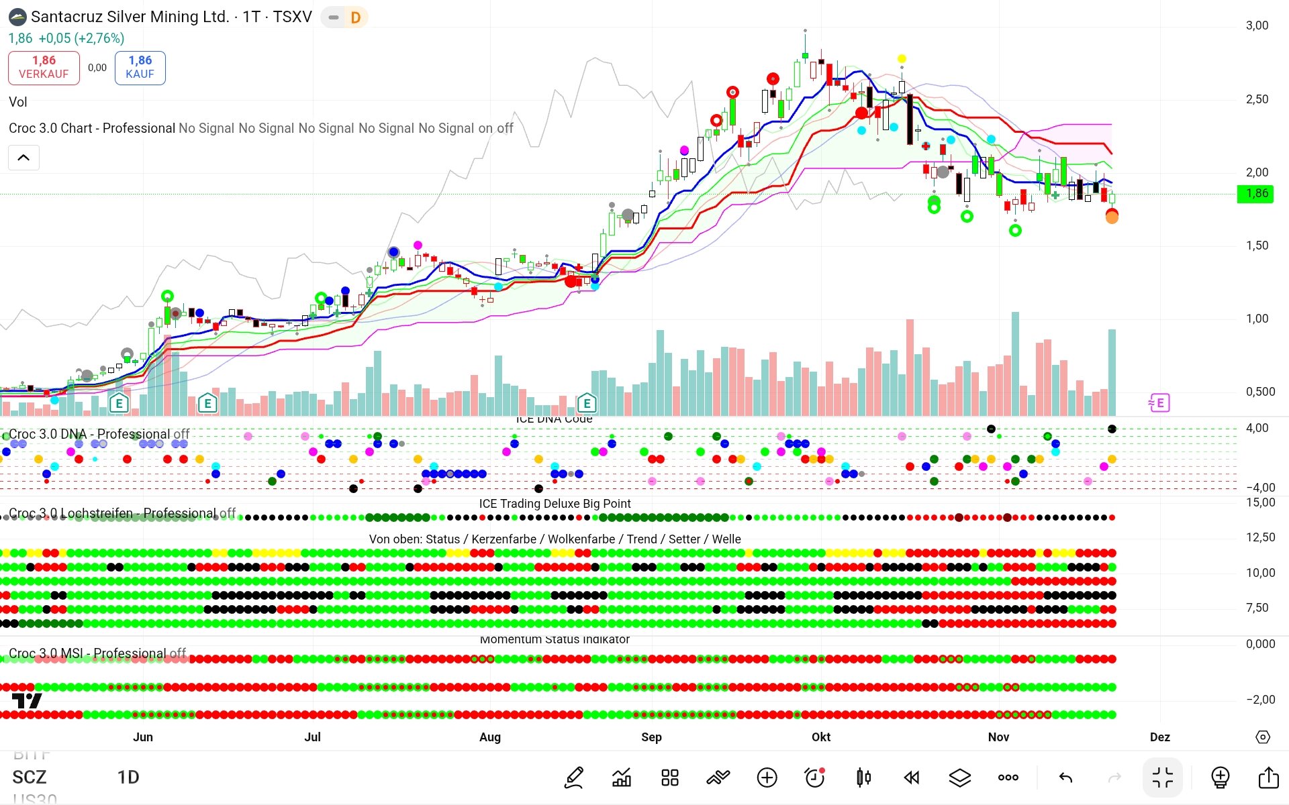Click the purple upcoming earnings E marker

pyautogui.click(x=1159, y=402)
